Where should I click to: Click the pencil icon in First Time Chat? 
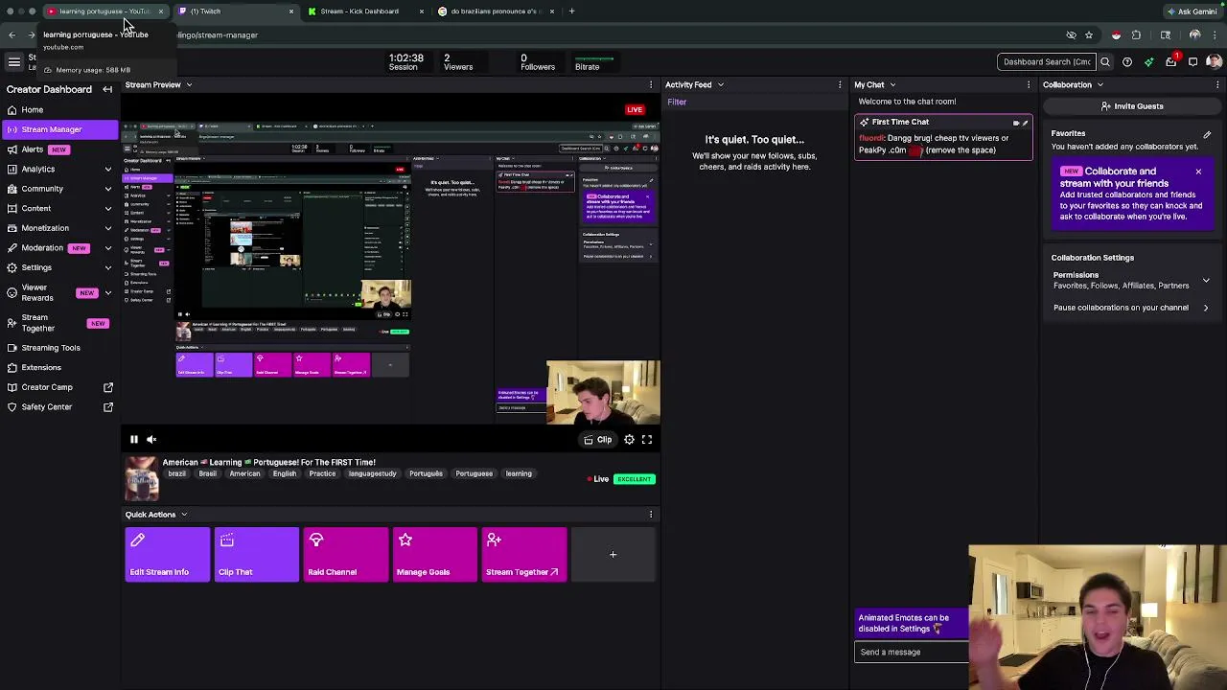1025,123
